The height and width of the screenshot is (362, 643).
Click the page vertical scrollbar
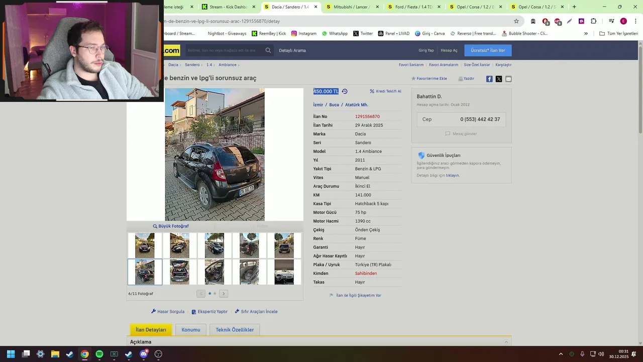click(640, 90)
